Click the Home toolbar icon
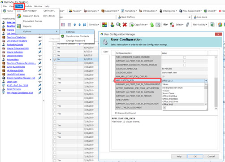The height and width of the screenshot is (162, 225). (x=8, y=11)
